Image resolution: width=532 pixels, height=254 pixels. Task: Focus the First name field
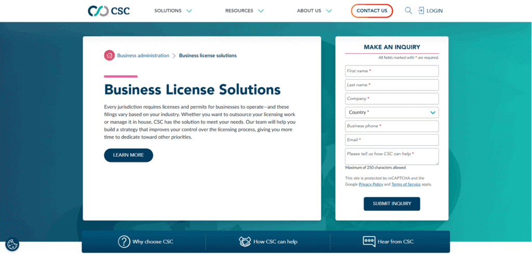pyautogui.click(x=392, y=71)
